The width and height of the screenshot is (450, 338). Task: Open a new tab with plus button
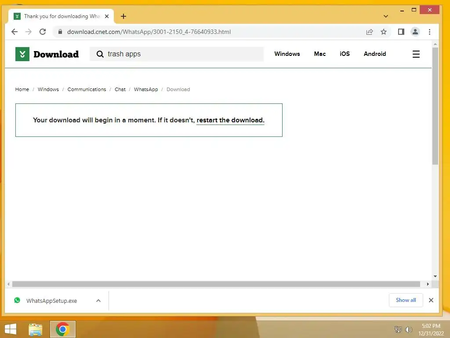[x=123, y=16]
